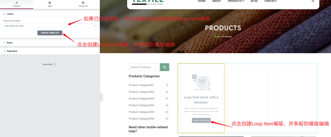Collapse the editor panel with side arrow
The height and width of the screenshot is (137, 331).
101,97
